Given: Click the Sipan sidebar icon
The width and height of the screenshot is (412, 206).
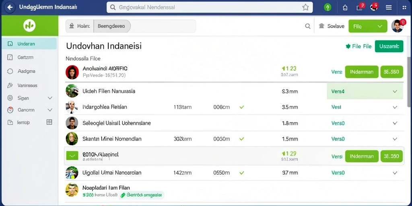Looking at the screenshot, I should 10,98.
